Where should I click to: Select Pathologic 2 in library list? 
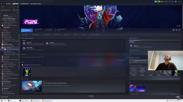(x=6, y=88)
